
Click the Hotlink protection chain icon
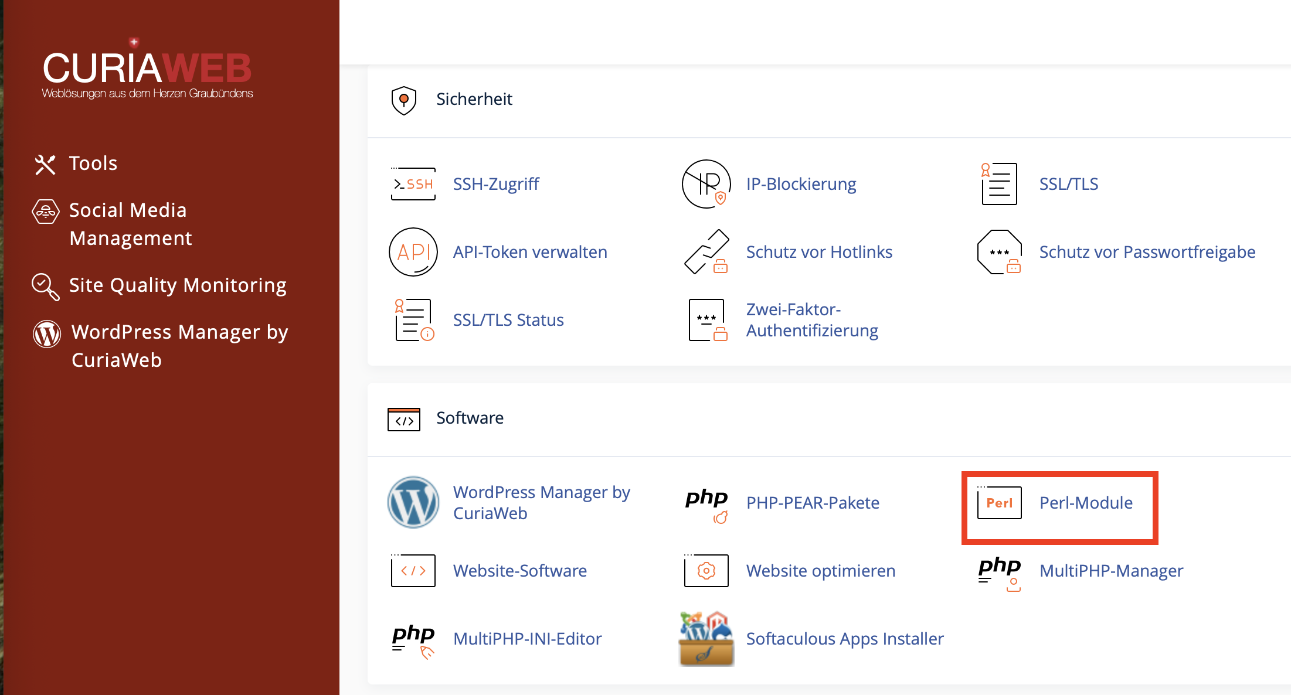pos(706,252)
